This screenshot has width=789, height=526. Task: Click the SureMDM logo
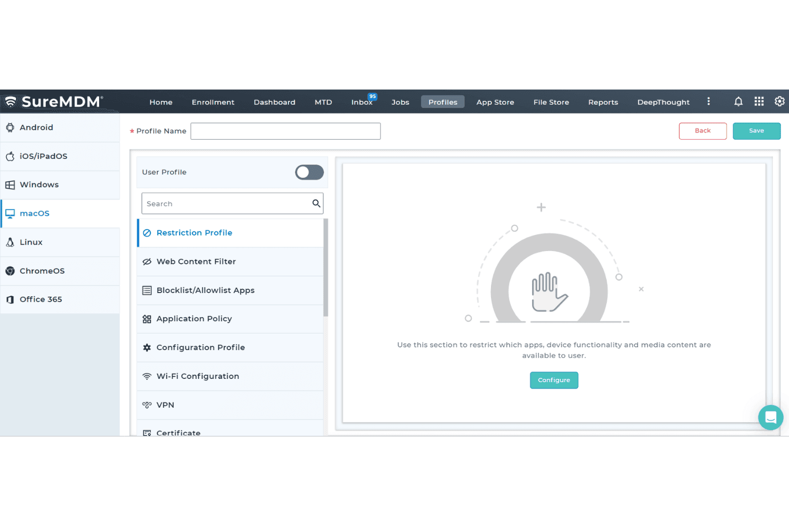pyautogui.click(x=53, y=101)
